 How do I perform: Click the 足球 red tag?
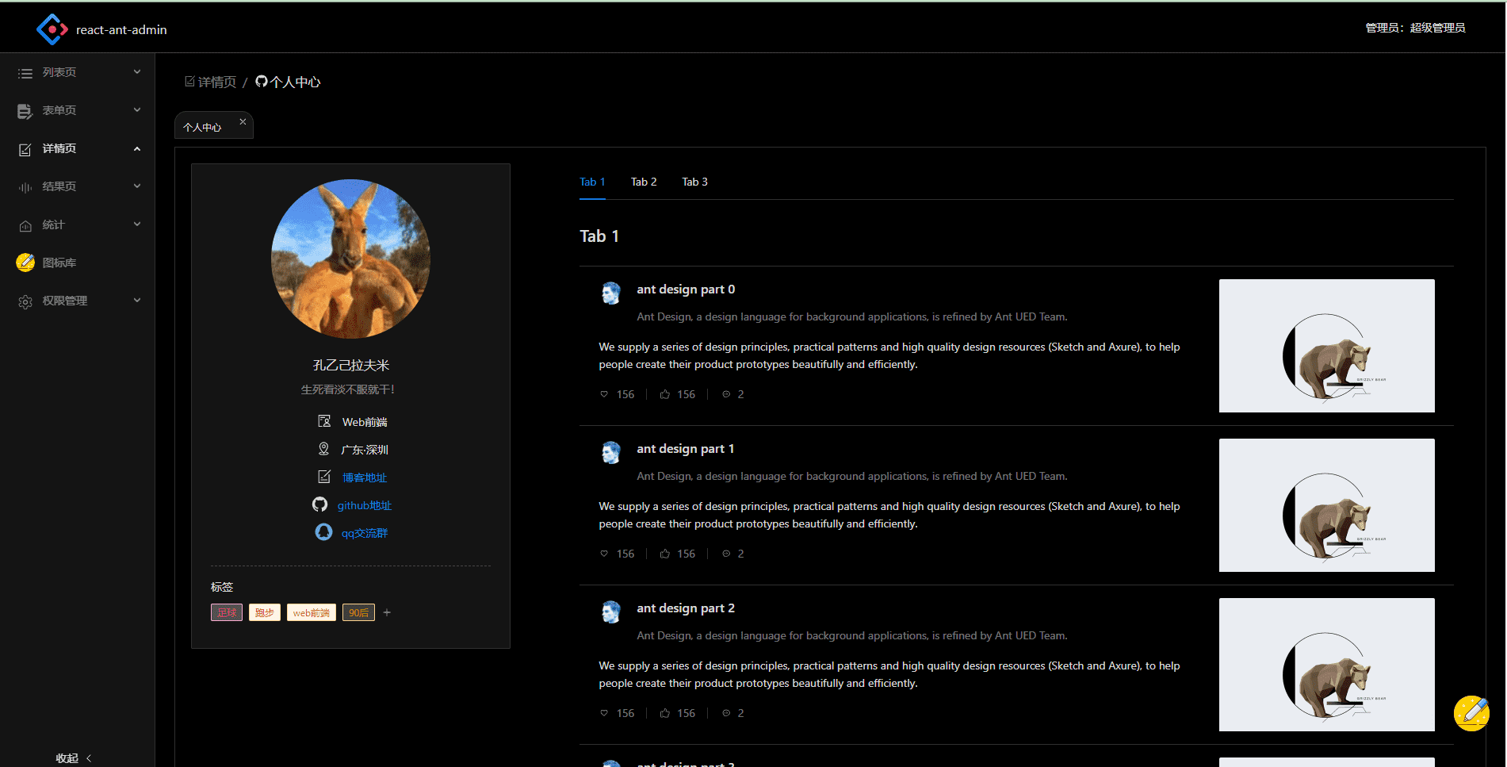pyautogui.click(x=227, y=612)
